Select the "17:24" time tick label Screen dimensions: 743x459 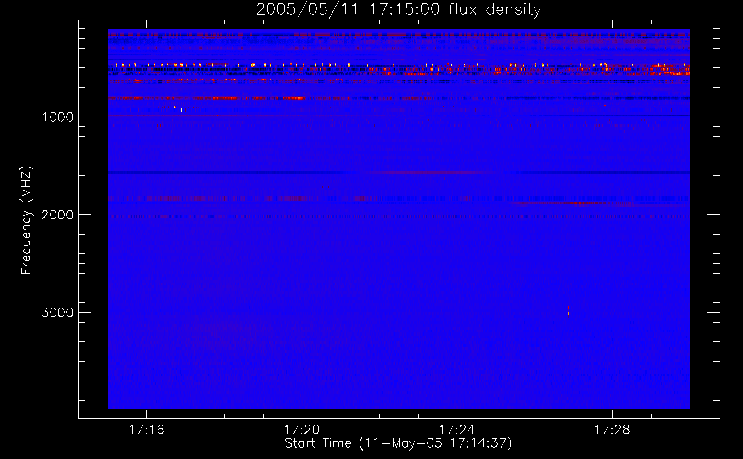coord(457,430)
